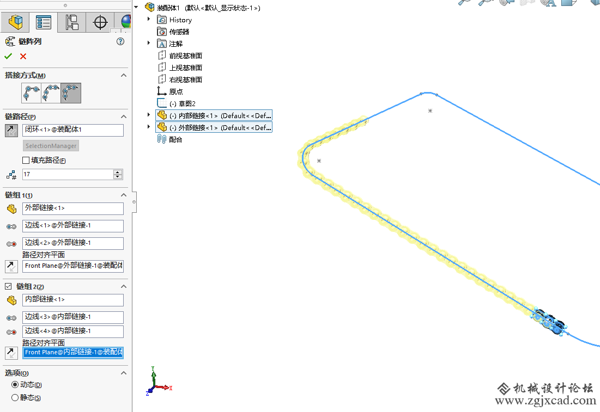Click the 链组 1 component icon

(11, 208)
